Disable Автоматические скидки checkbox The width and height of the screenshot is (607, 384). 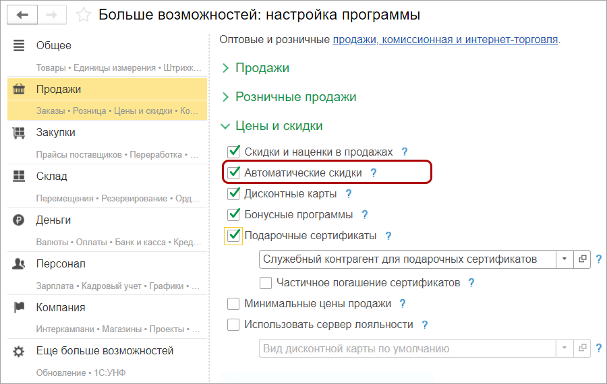pos(234,173)
